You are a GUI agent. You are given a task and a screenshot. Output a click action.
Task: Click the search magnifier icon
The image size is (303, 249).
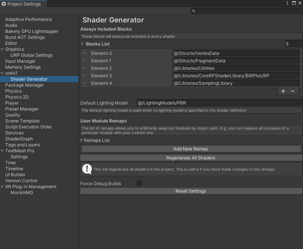[194, 11]
